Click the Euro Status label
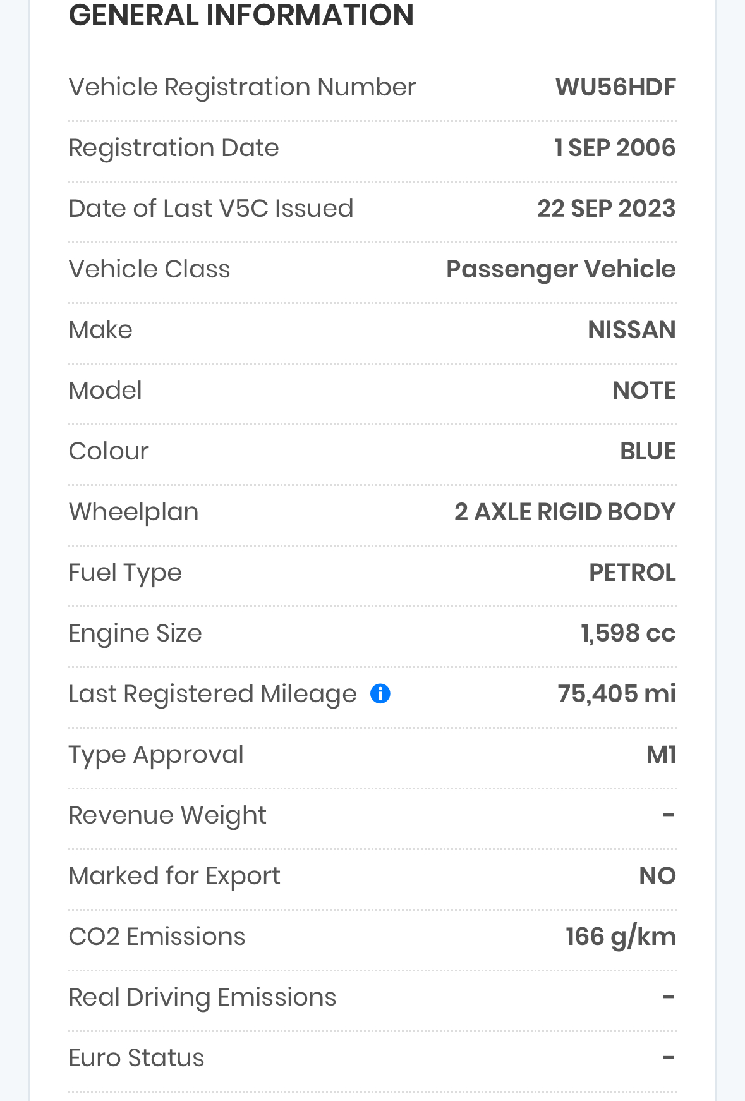 [x=136, y=1058]
